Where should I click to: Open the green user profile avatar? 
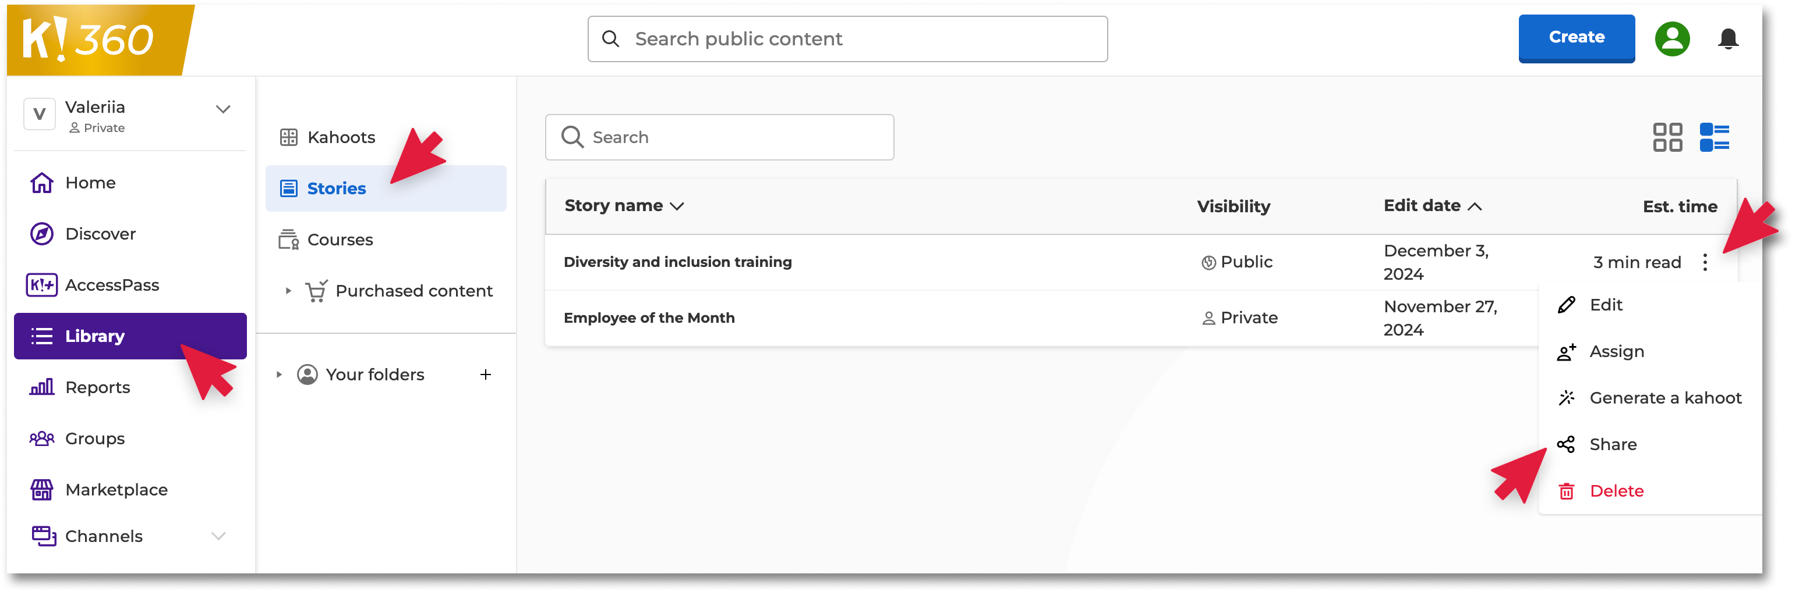[1672, 39]
